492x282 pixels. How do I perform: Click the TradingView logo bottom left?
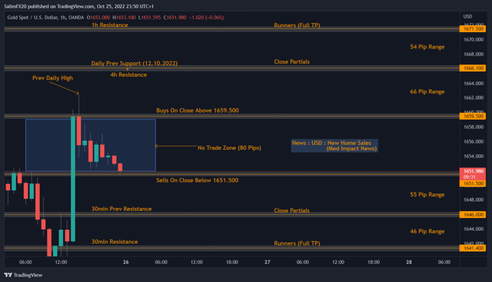(x=23, y=275)
